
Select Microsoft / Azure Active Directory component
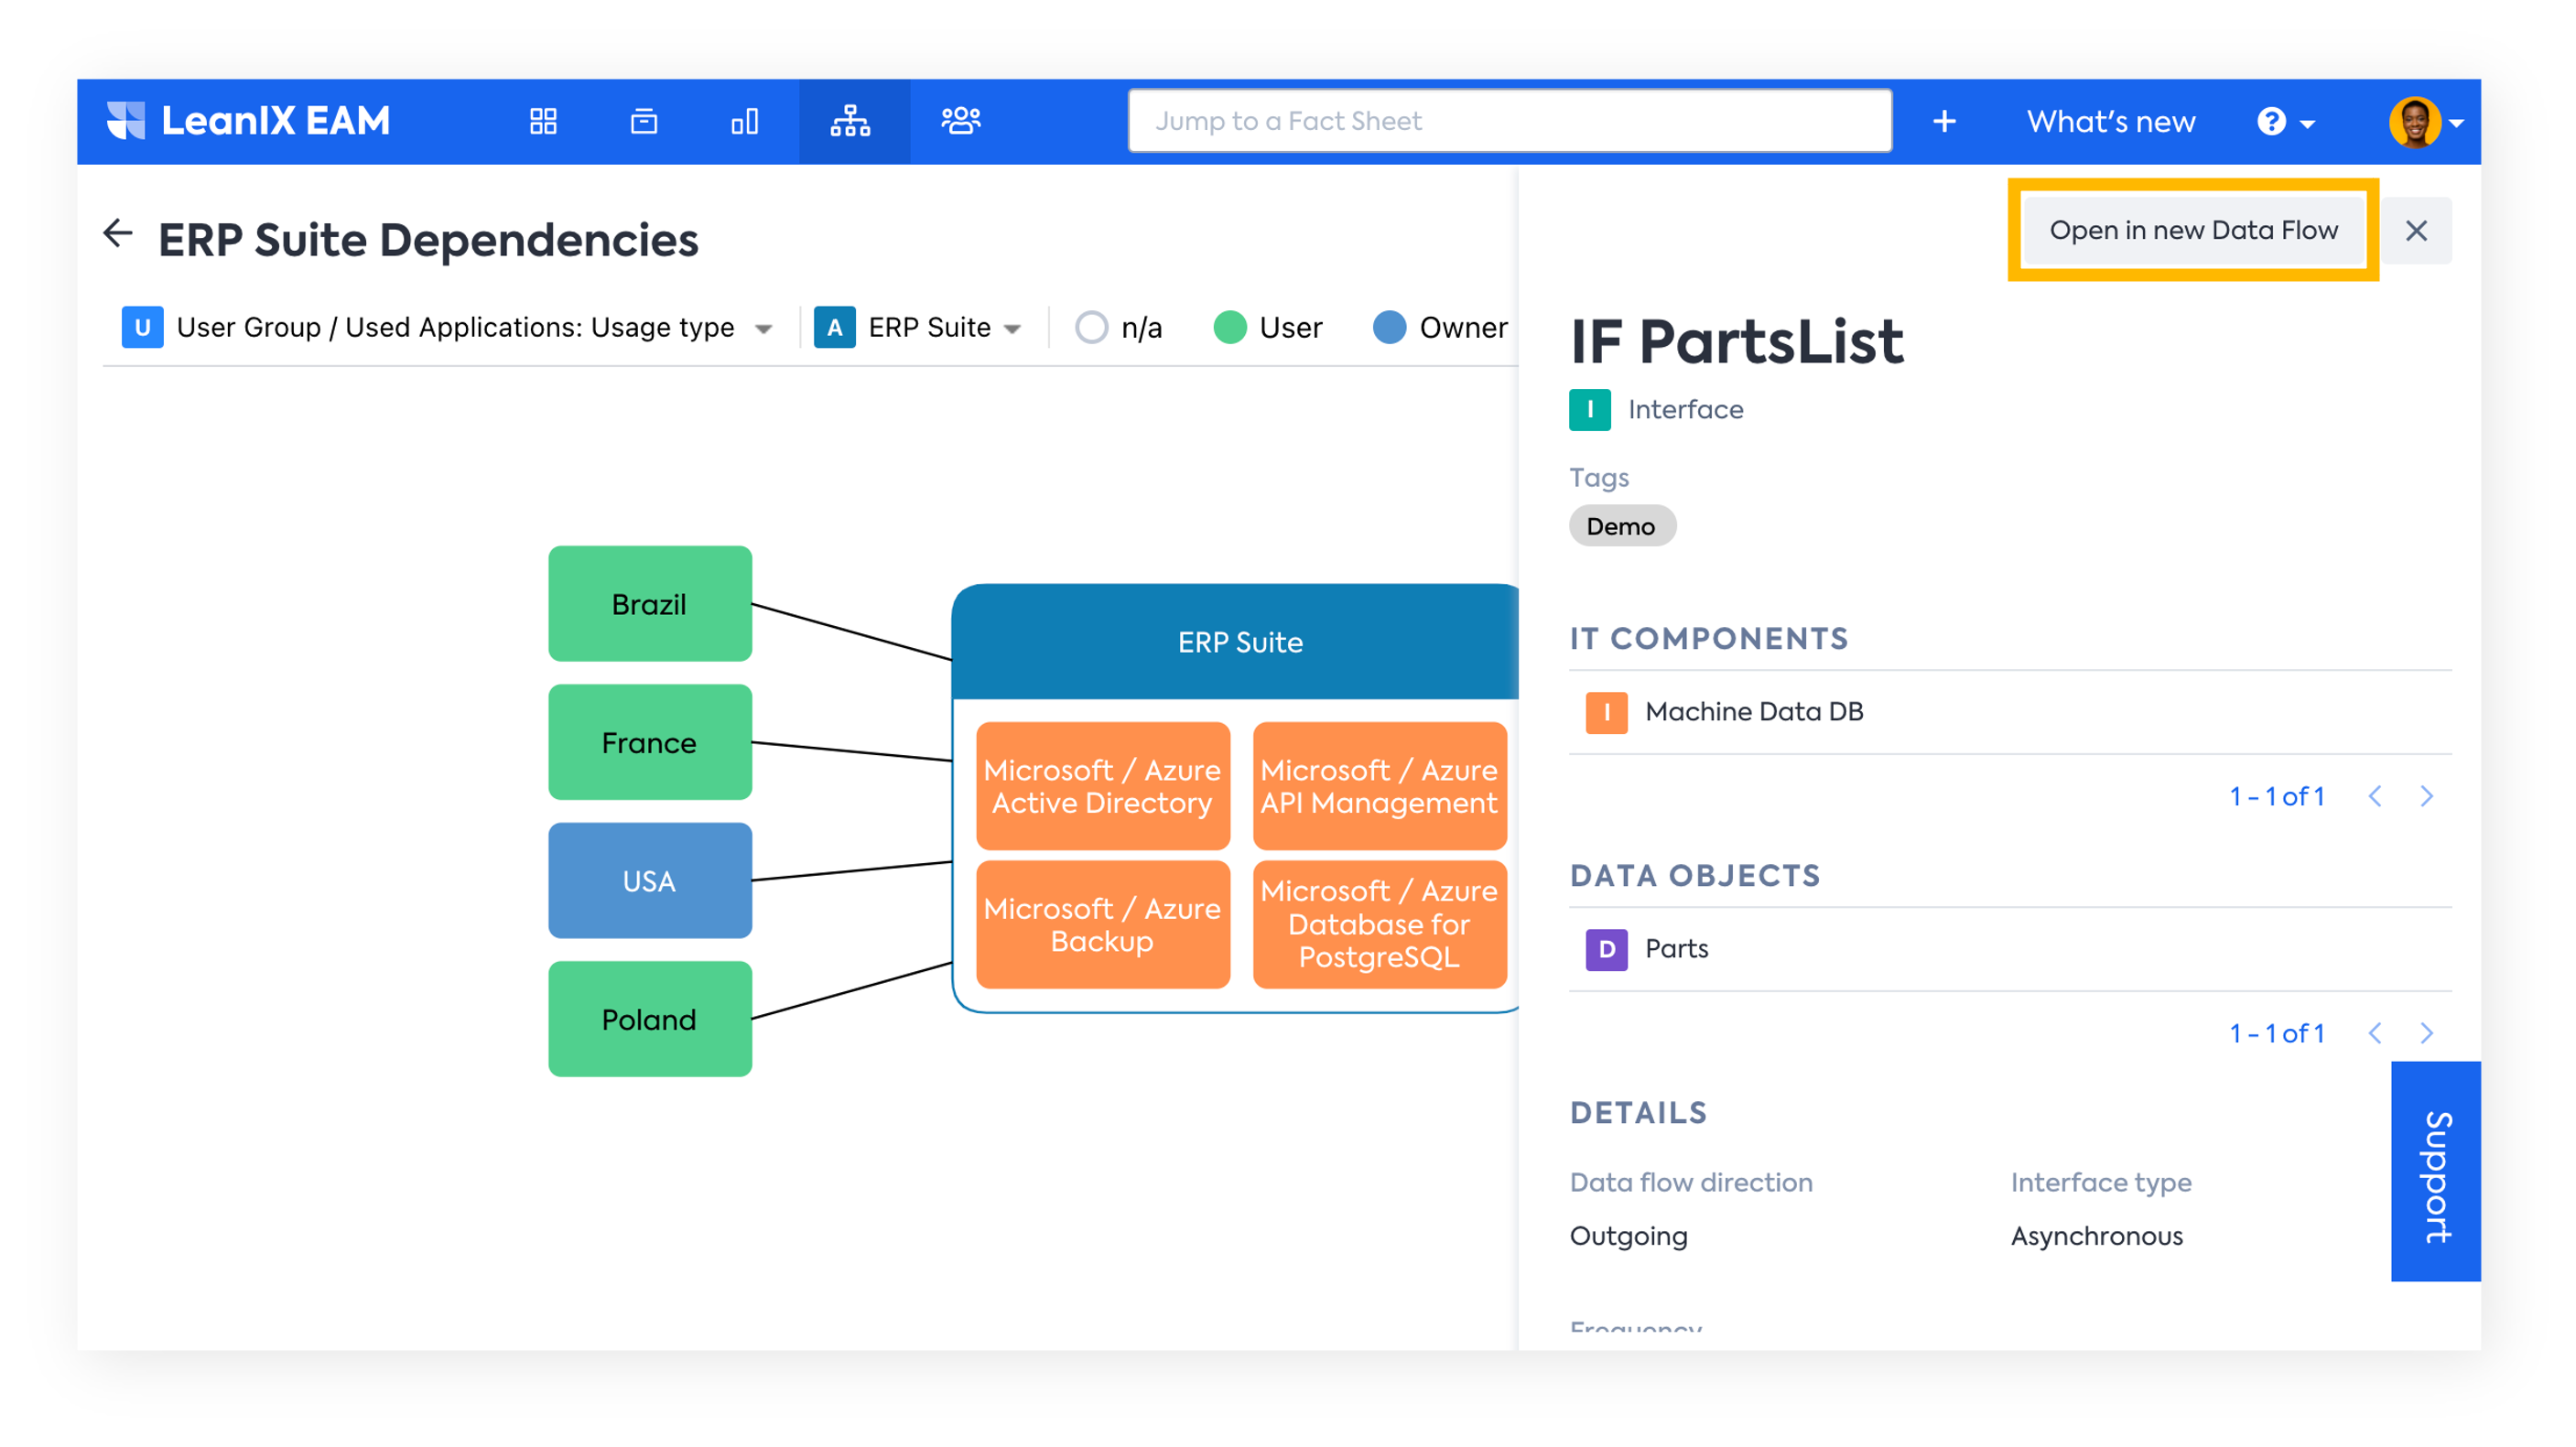1103,786
